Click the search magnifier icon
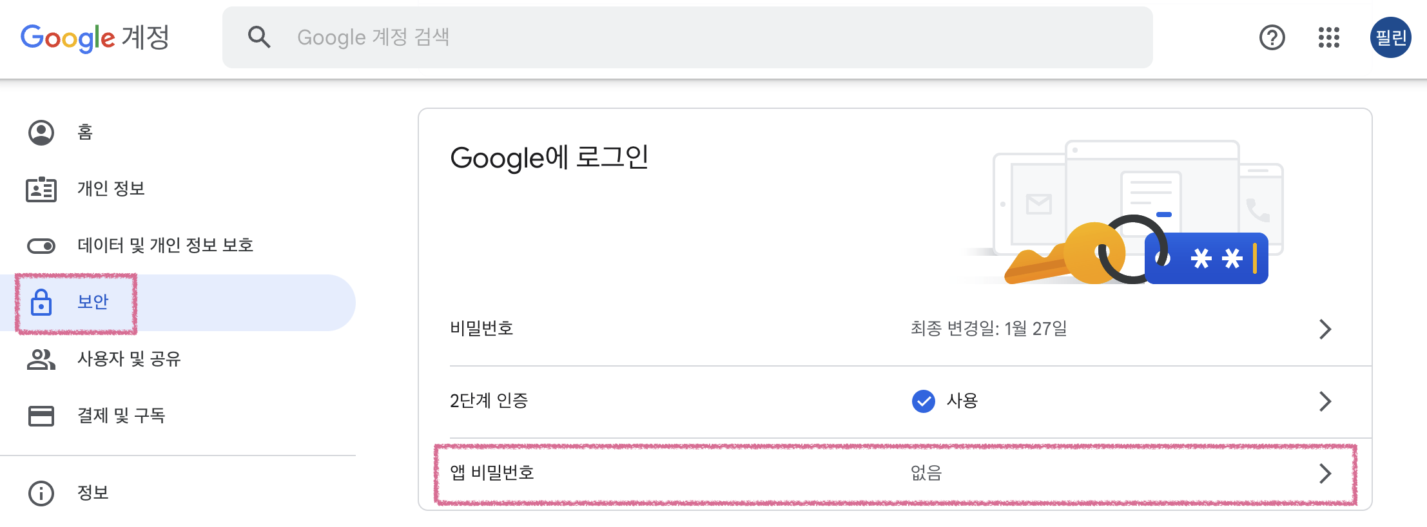 coord(259,37)
